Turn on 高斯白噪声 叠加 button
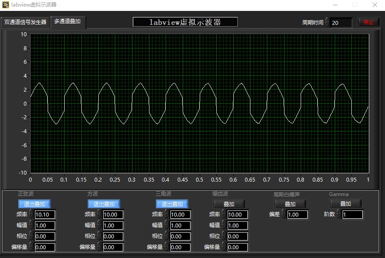 290,204
